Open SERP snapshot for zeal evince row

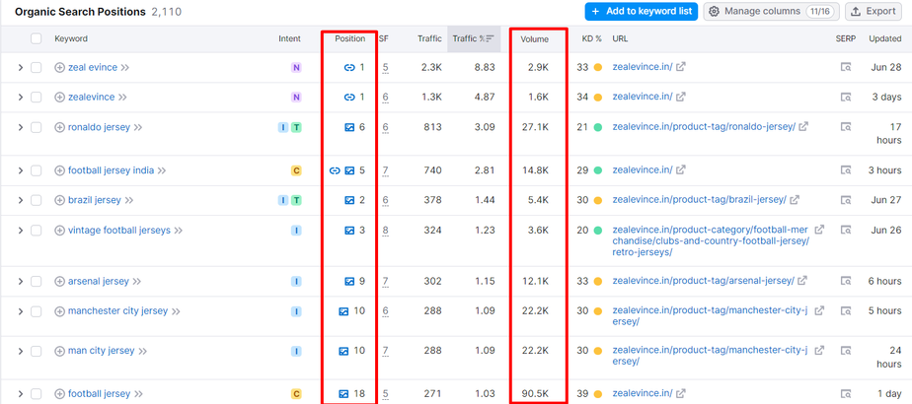pyautogui.click(x=846, y=68)
